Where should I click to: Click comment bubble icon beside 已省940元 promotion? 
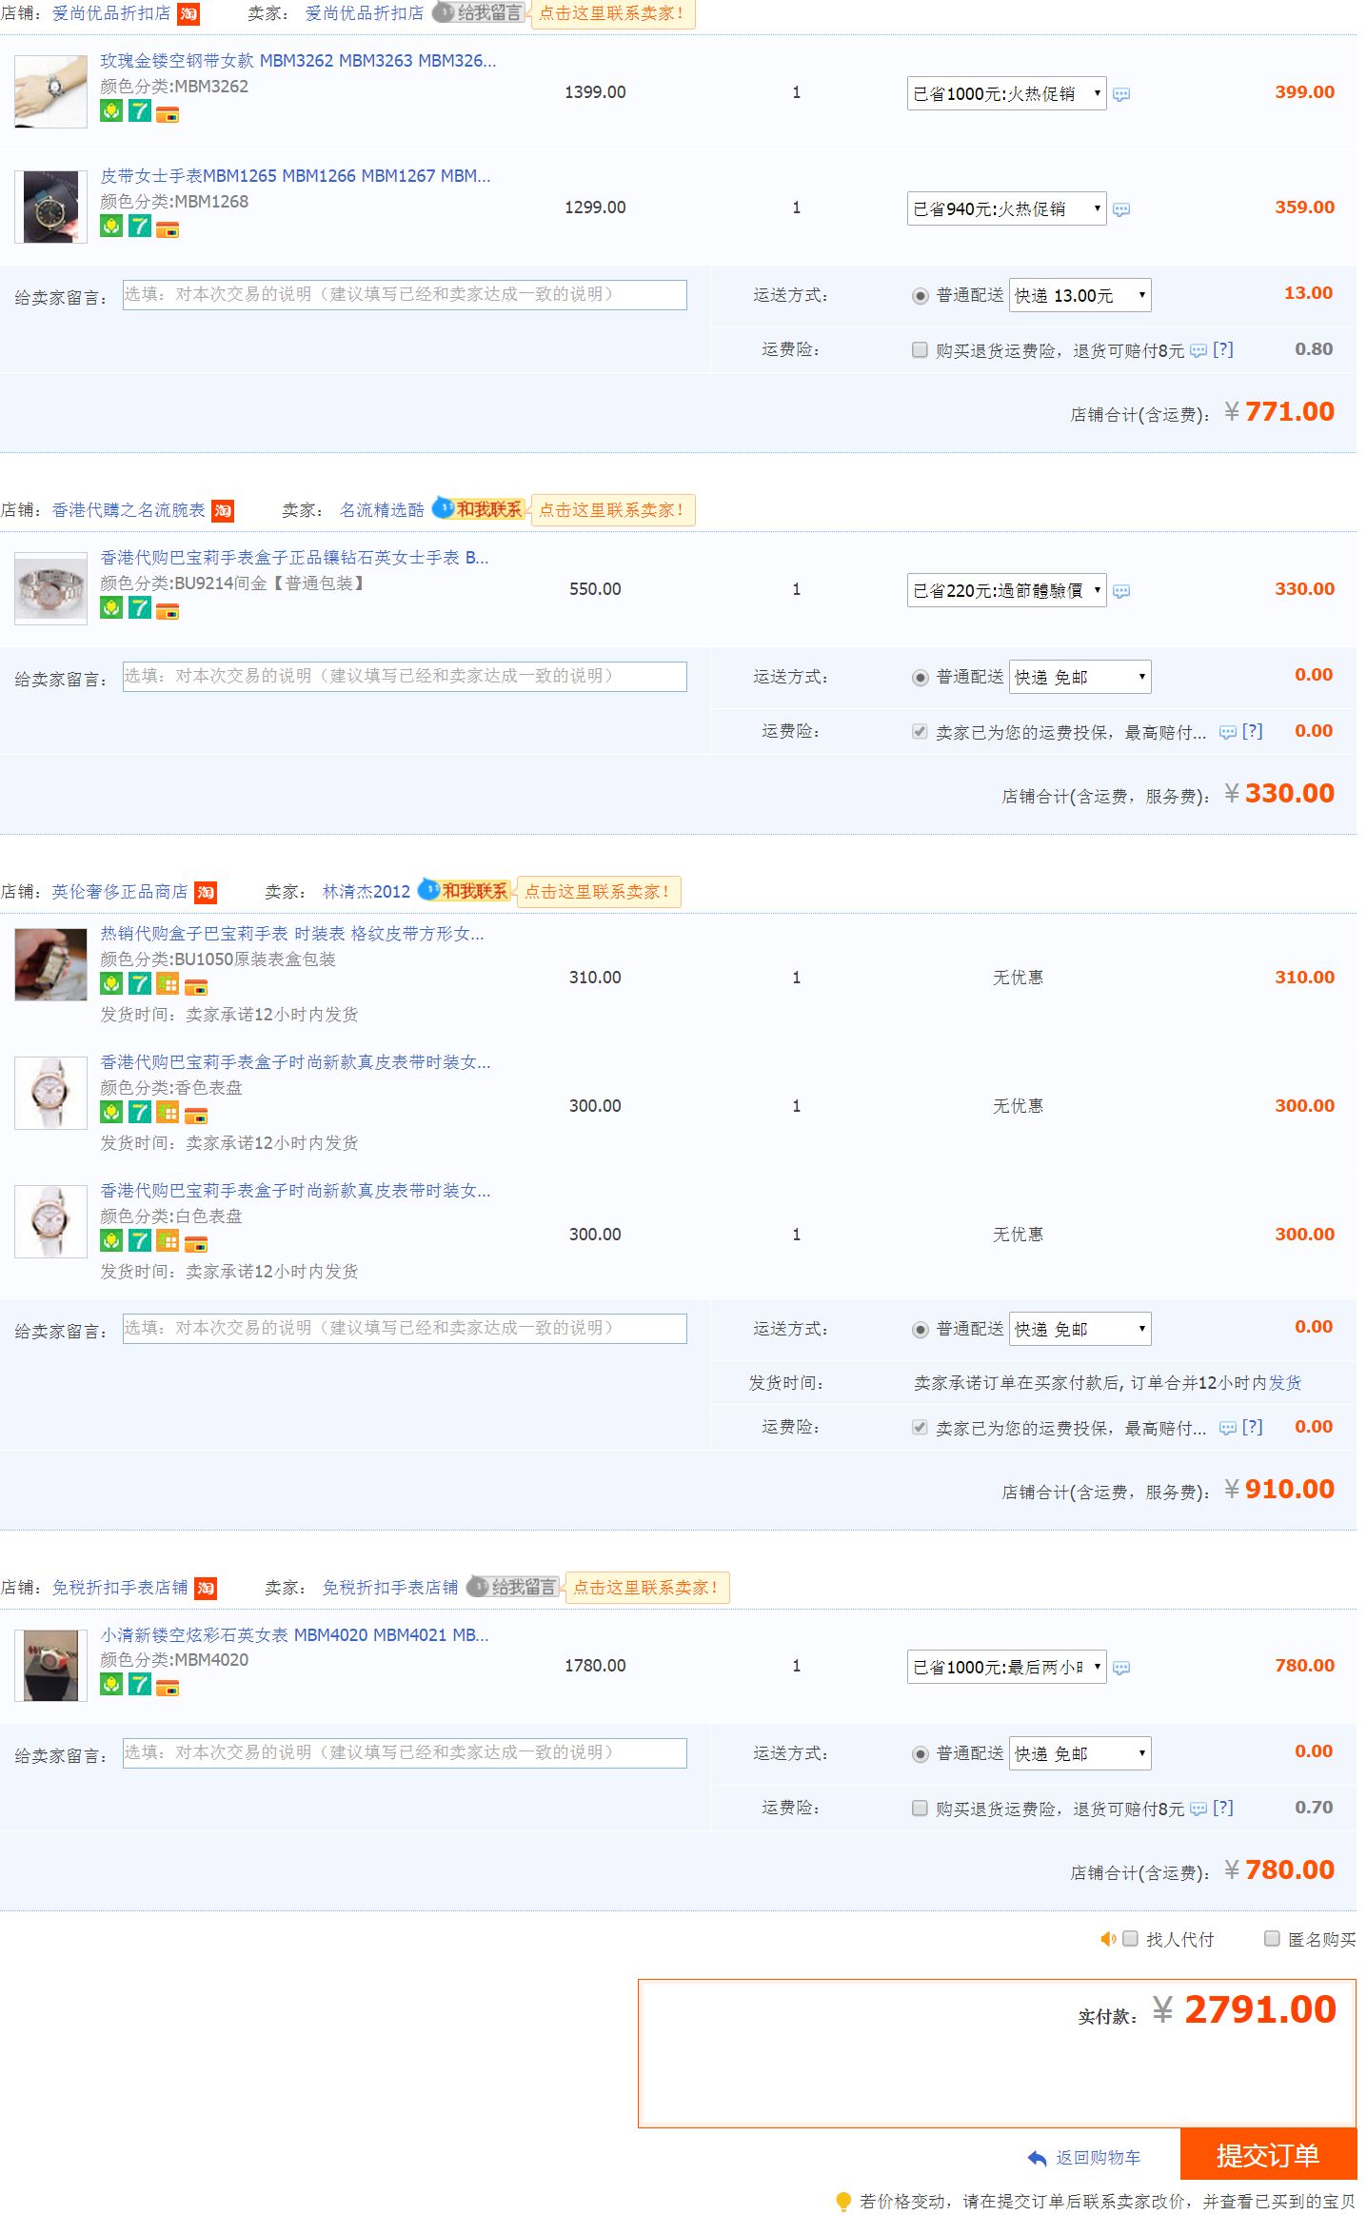(1121, 209)
